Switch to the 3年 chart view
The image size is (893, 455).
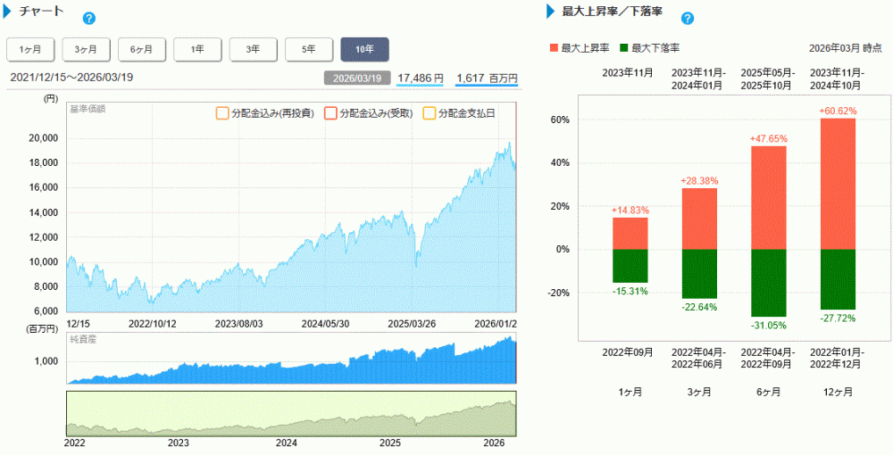253,49
